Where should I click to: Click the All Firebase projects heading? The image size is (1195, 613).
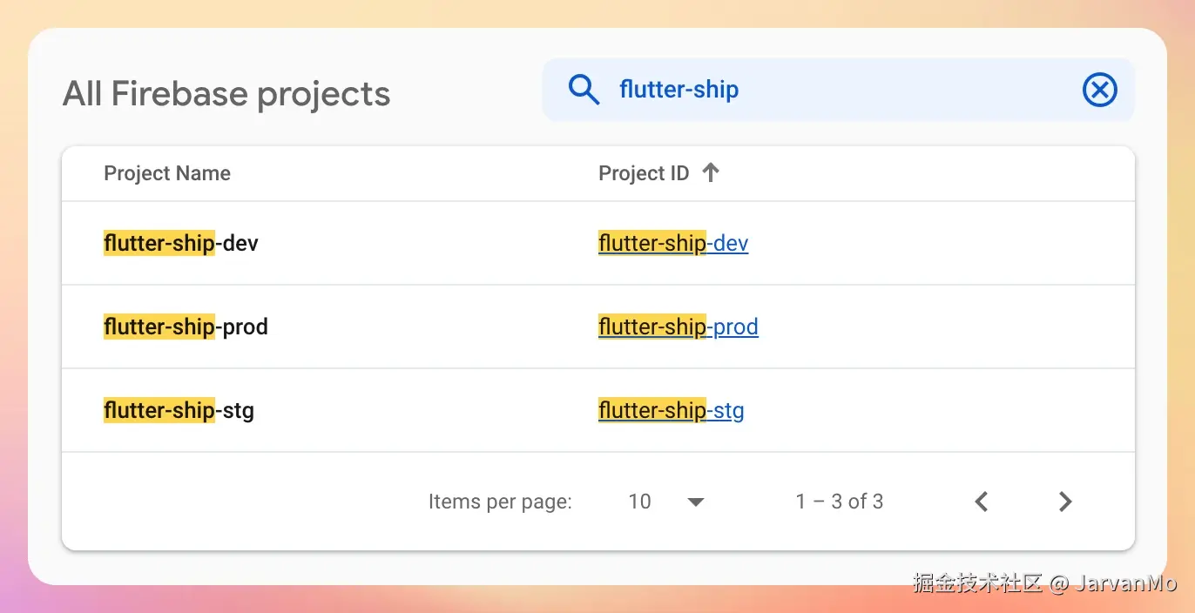(226, 94)
